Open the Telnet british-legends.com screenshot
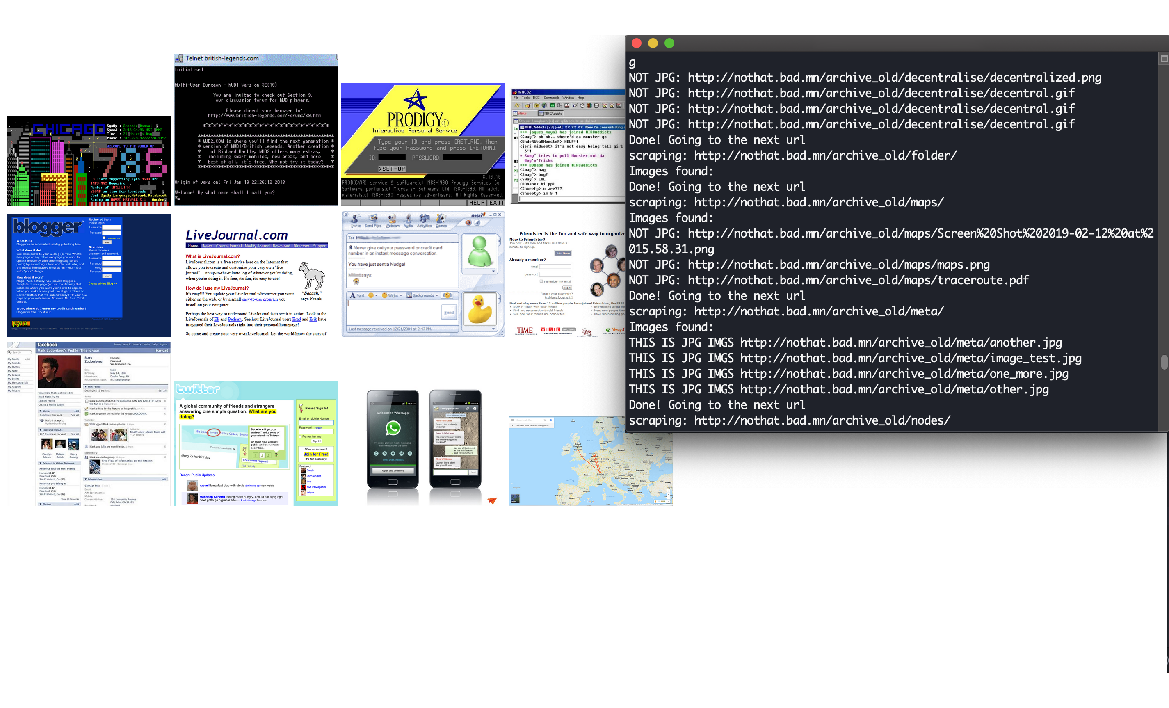This screenshot has height=708, width=1169. [256, 130]
